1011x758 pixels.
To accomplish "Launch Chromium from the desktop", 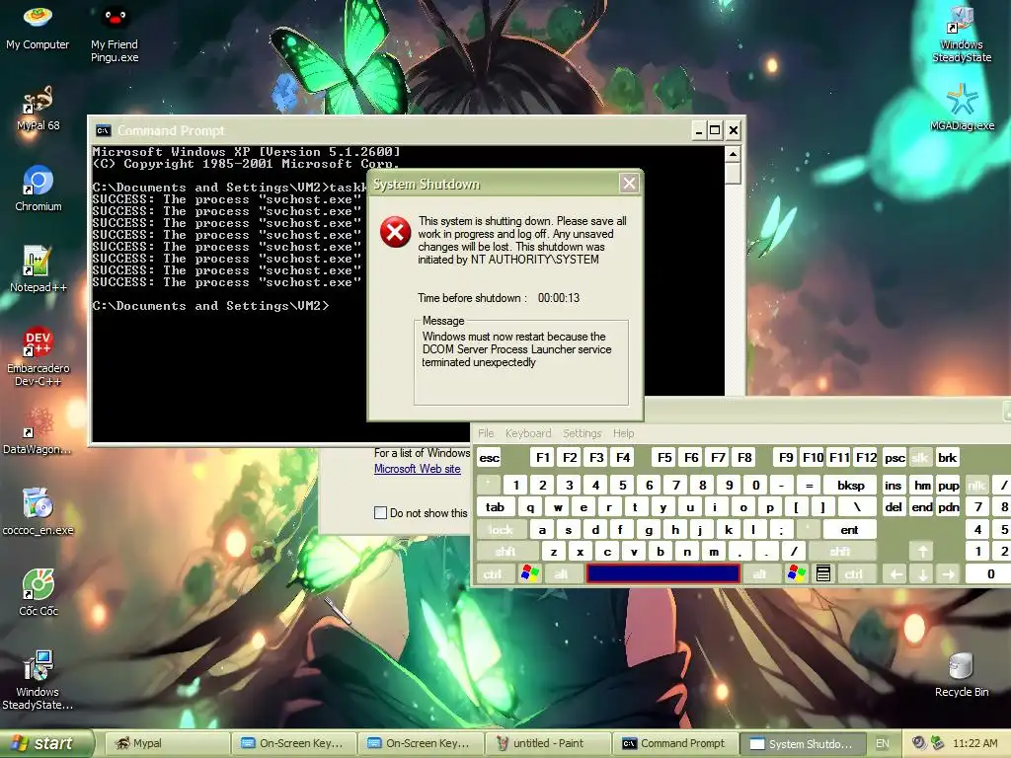I will [x=39, y=189].
